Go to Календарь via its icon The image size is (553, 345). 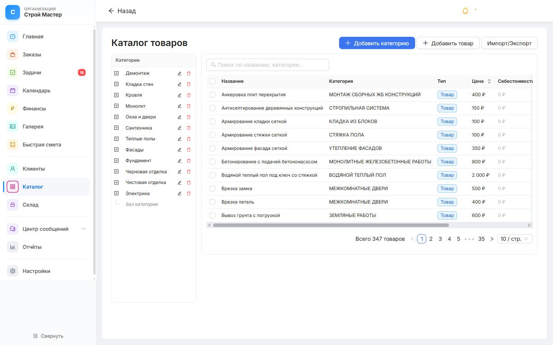[13, 90]
